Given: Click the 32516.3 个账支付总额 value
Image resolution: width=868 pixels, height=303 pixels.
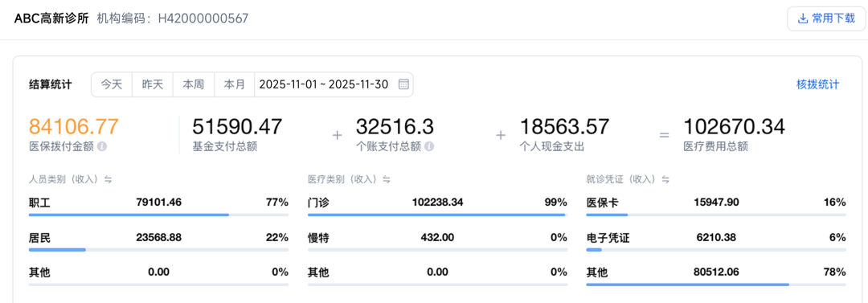Looking at the screenshot, I should coord(395,127).
